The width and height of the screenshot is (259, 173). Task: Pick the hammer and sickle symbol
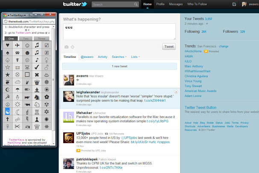(x=8, y=97)
